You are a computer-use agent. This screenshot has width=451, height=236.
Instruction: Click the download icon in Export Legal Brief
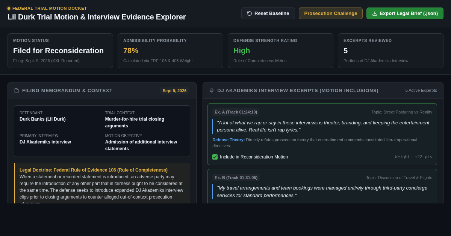(x=375, y=13)
